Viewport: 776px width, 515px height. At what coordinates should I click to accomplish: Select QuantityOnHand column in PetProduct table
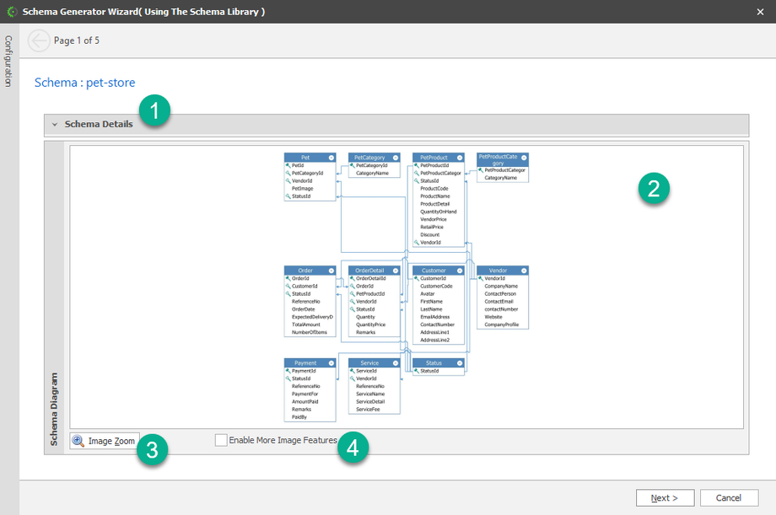coord(439,212)
